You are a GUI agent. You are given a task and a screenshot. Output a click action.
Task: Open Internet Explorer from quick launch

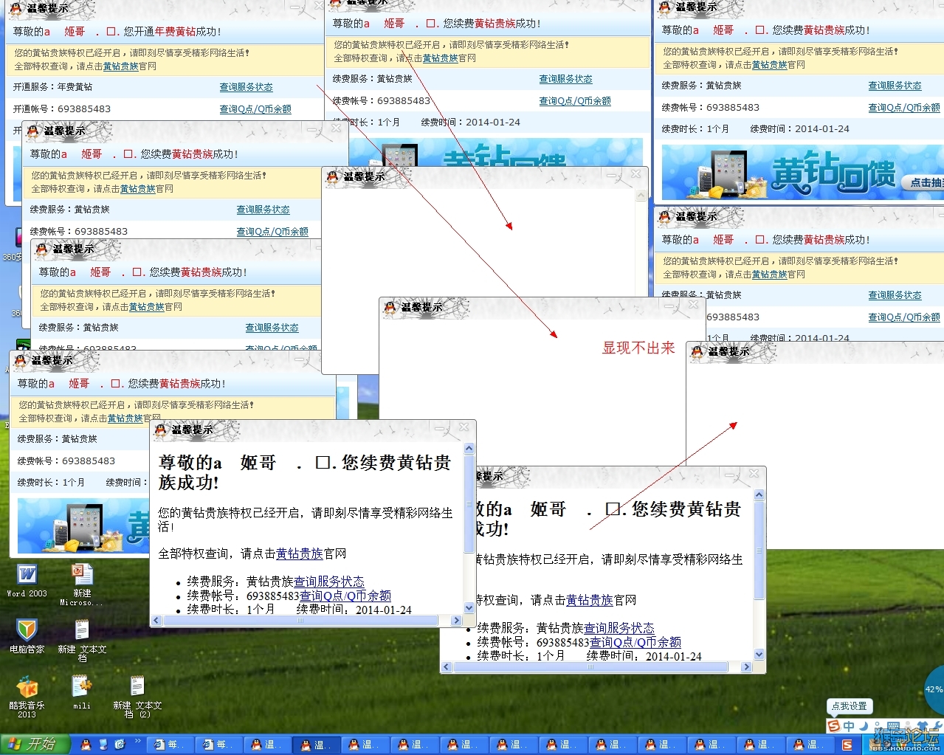[x=120, y=745]
